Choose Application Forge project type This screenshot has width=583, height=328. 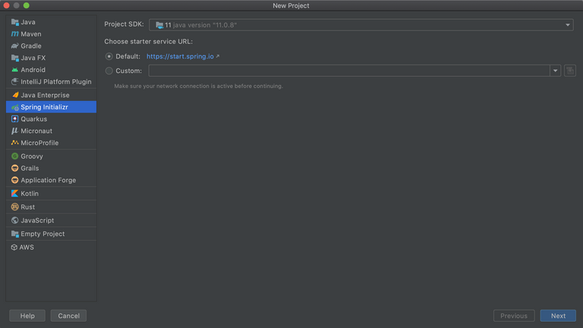point(52,180)
